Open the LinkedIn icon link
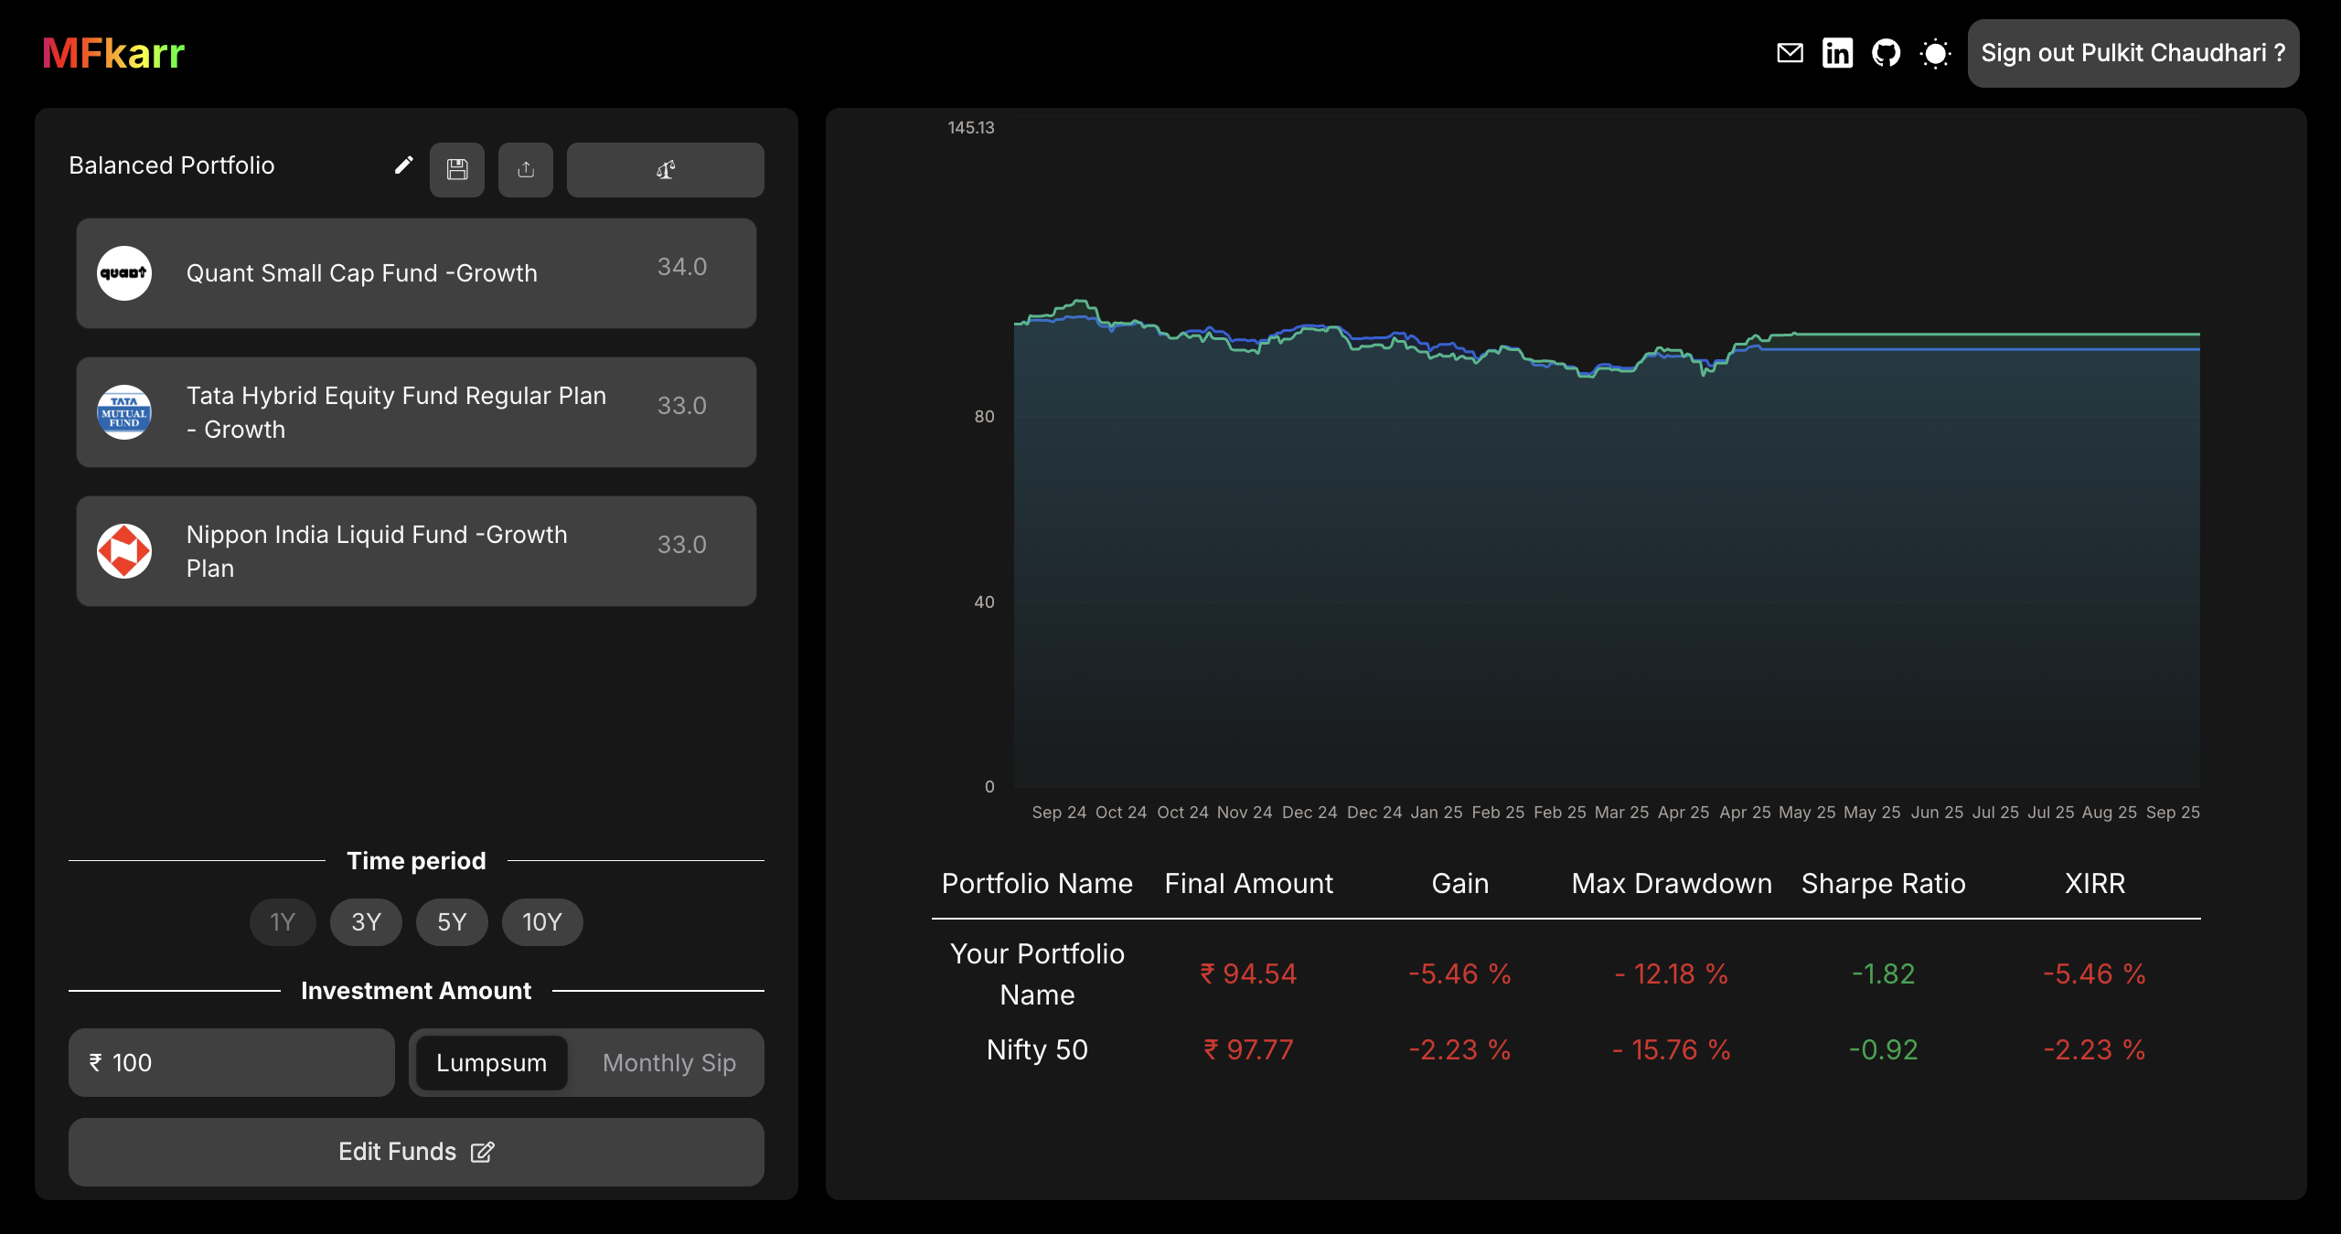The width and height of the screenshot is (2341, 1234). click(1837, 53)
